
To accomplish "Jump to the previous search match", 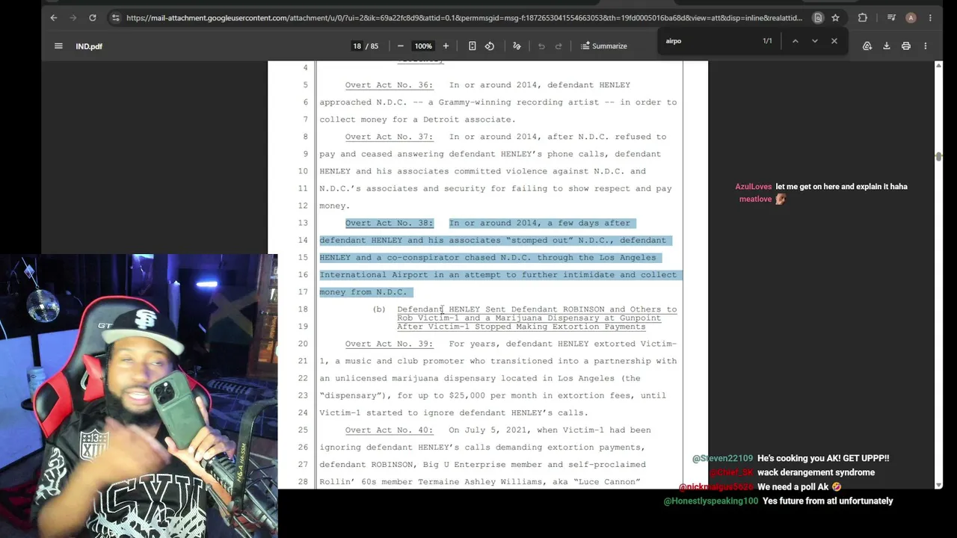I will [795, 41].
